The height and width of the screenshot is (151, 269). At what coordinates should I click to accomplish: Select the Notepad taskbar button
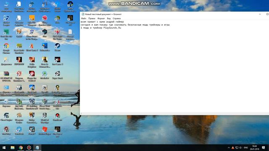coord(37,147)
